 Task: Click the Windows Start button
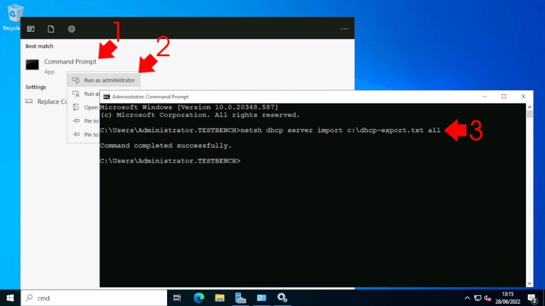(x=10, y=298)
